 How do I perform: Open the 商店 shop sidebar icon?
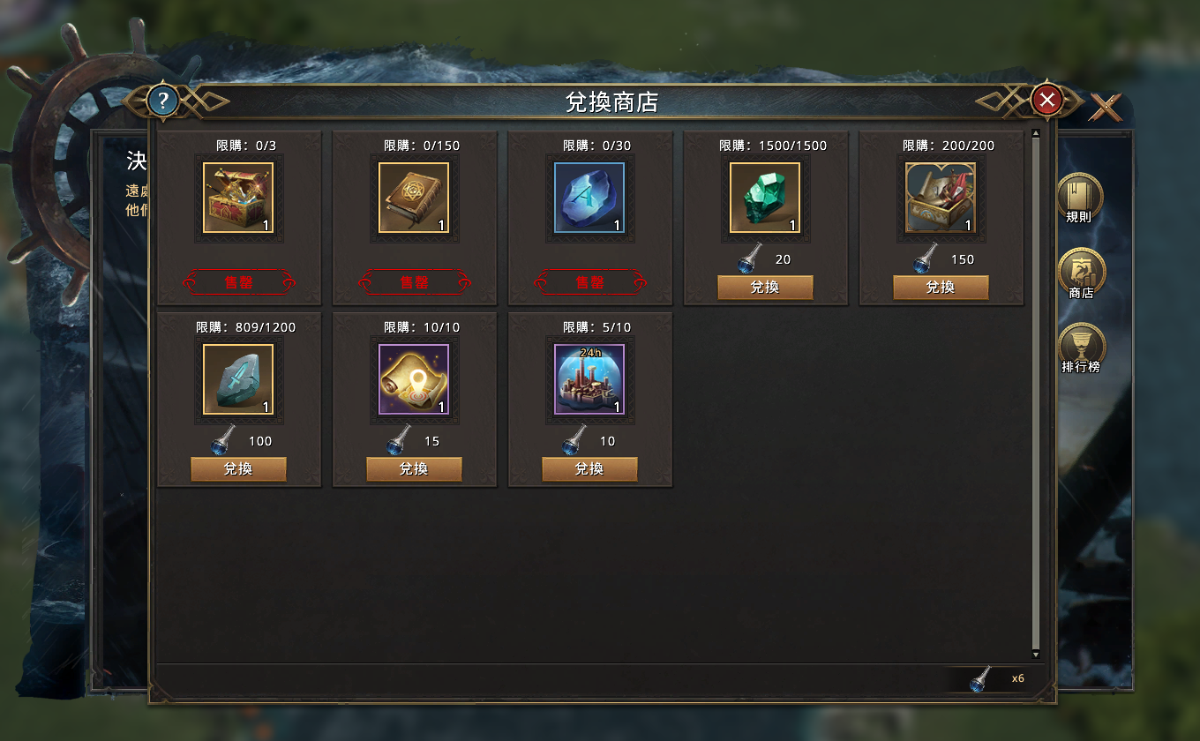(x=1080, y=273)
